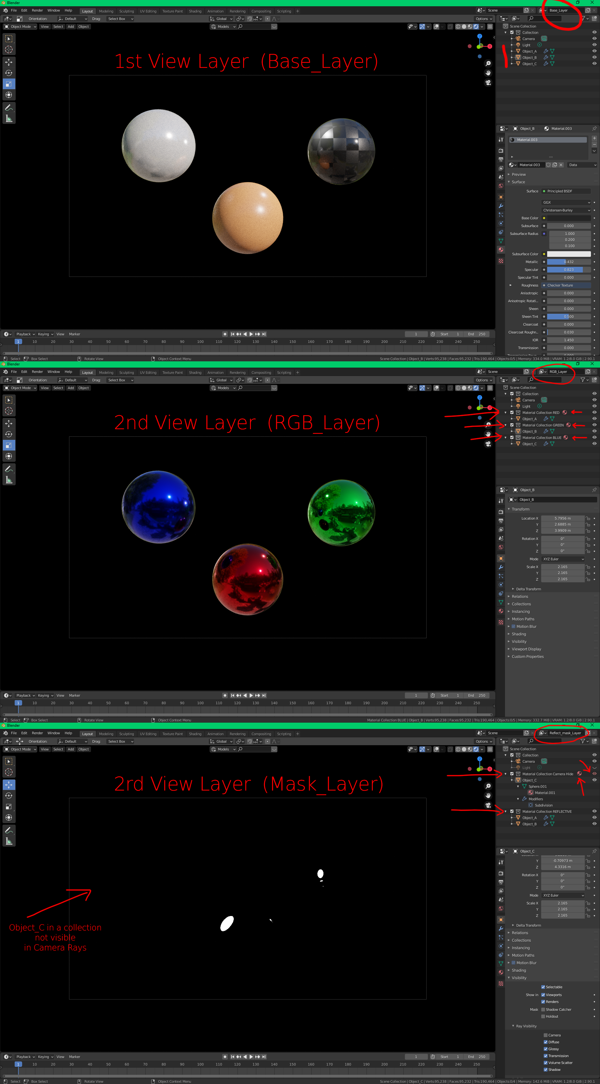The height and width of the screenshot is (1084, 600).
Task: Hide Object_A via eye icon in Base_Layer outliner
Action: (594, 51)
